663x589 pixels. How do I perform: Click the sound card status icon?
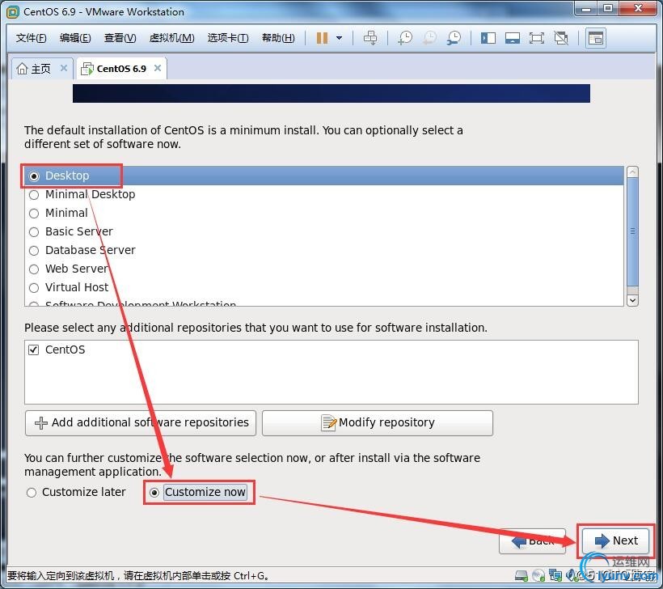click(571, 575)
